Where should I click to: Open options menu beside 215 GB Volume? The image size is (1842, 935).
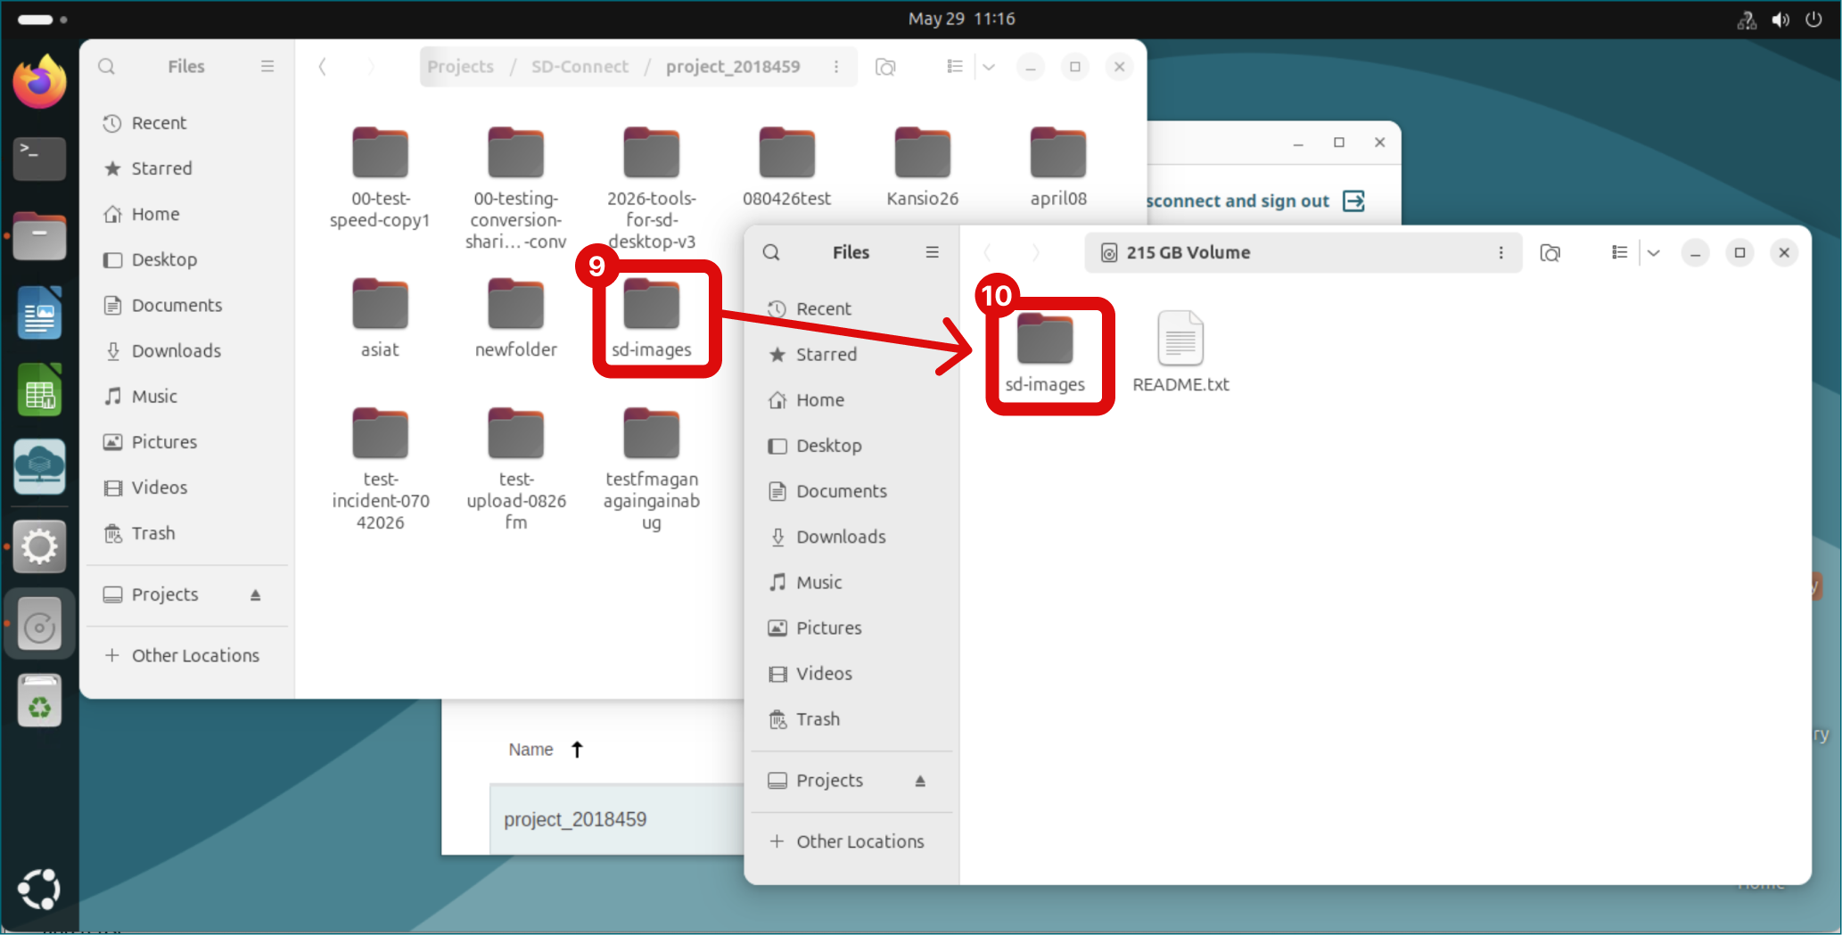[x=1501, y=252]
